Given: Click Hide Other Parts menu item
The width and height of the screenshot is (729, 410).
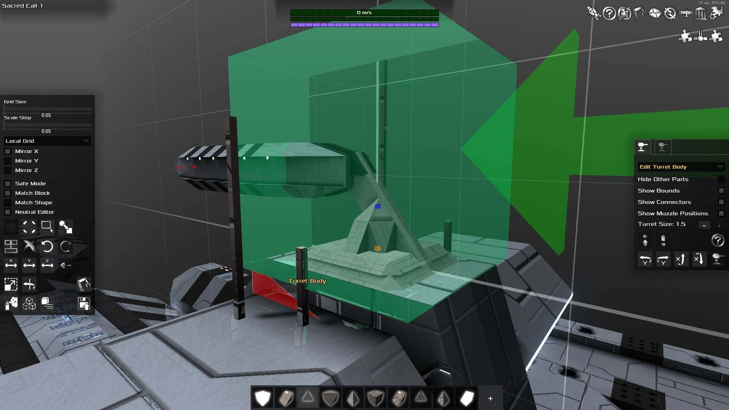Looking at the screenshot, I should 663,179.
